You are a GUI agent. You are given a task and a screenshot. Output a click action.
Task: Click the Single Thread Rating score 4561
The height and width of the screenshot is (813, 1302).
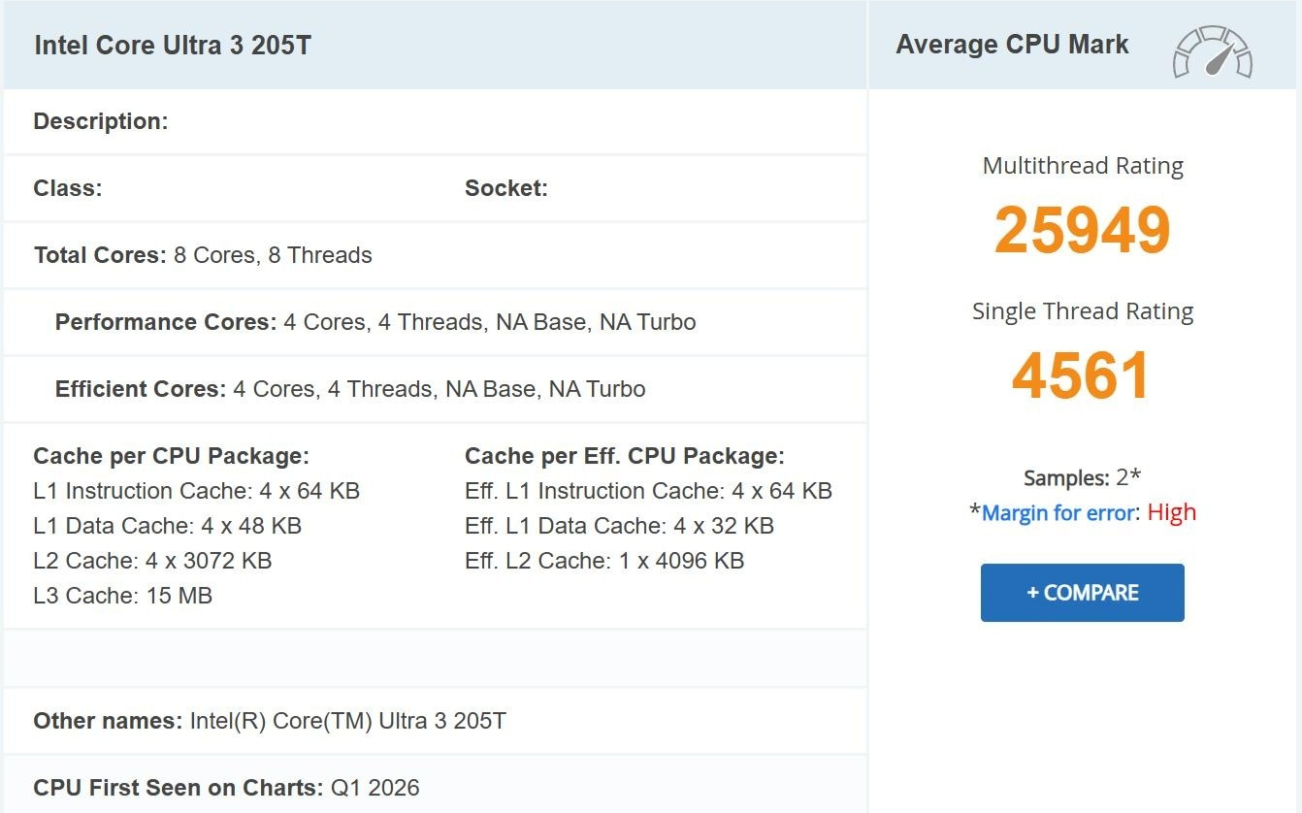click(x=1081, y=376)
